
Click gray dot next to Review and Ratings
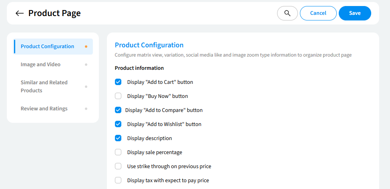(x=86, y=109)
